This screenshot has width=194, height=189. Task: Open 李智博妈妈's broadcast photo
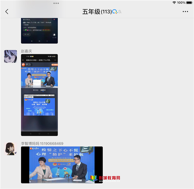click(62, 165)
